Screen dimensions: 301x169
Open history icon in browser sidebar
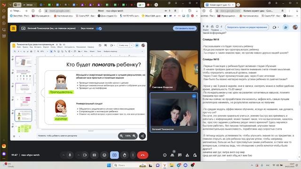pos(4,11)
